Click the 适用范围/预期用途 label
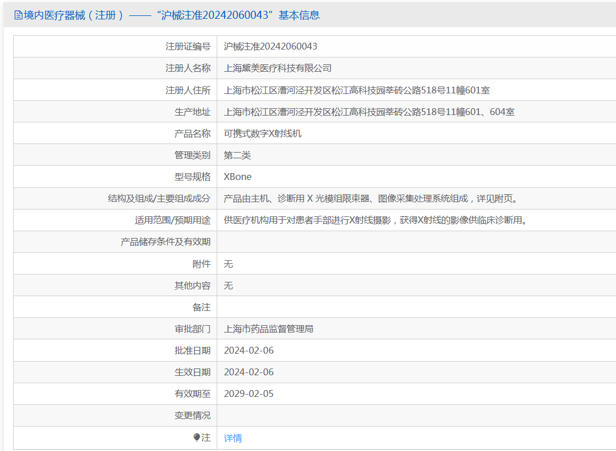Image resolution: width=616 pixels, height=451 pixels. tap(172, 220)
